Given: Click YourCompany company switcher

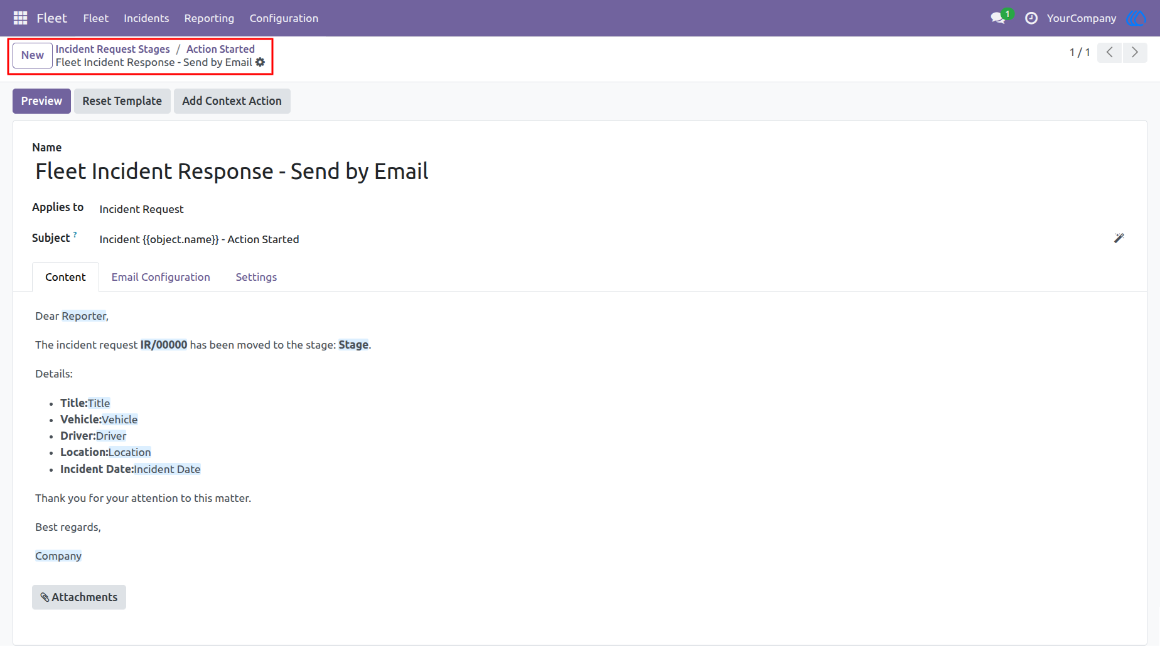Looking at the screenshot, I should point(1082,18).
